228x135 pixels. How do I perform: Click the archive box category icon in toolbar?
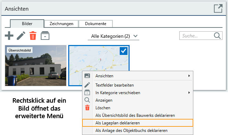45,35
